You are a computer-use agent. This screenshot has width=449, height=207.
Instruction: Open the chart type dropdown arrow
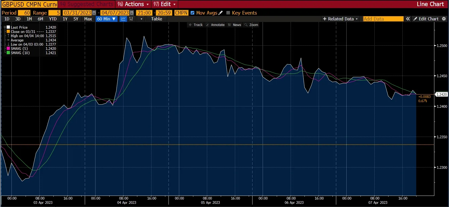141,19
